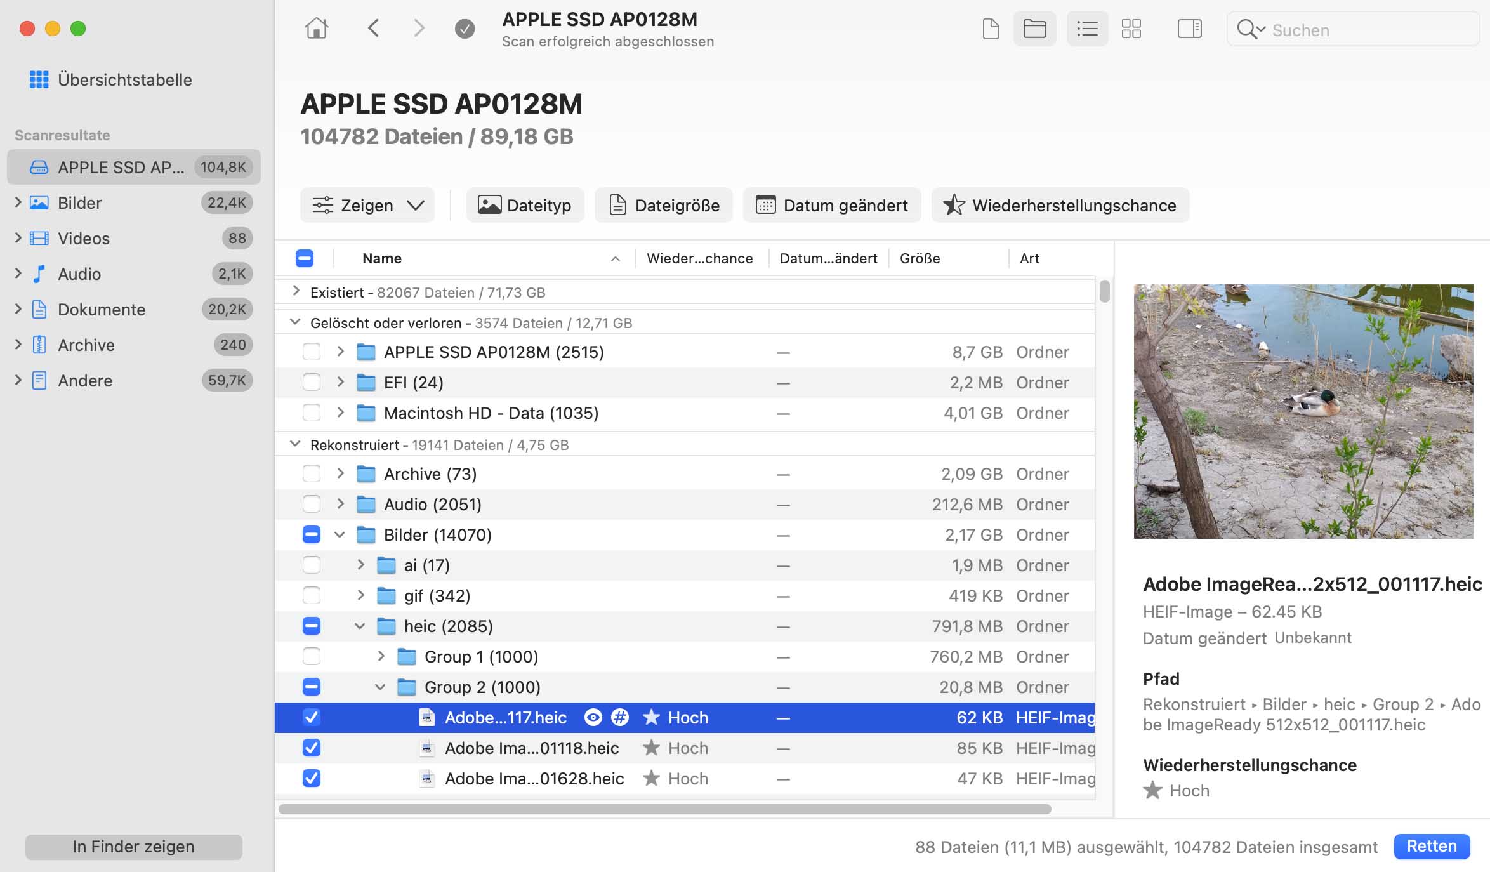Viewport: 1490px width, 872px height.
Task: Click the hash icon on Adobe...117.heic
Action: 620,717
